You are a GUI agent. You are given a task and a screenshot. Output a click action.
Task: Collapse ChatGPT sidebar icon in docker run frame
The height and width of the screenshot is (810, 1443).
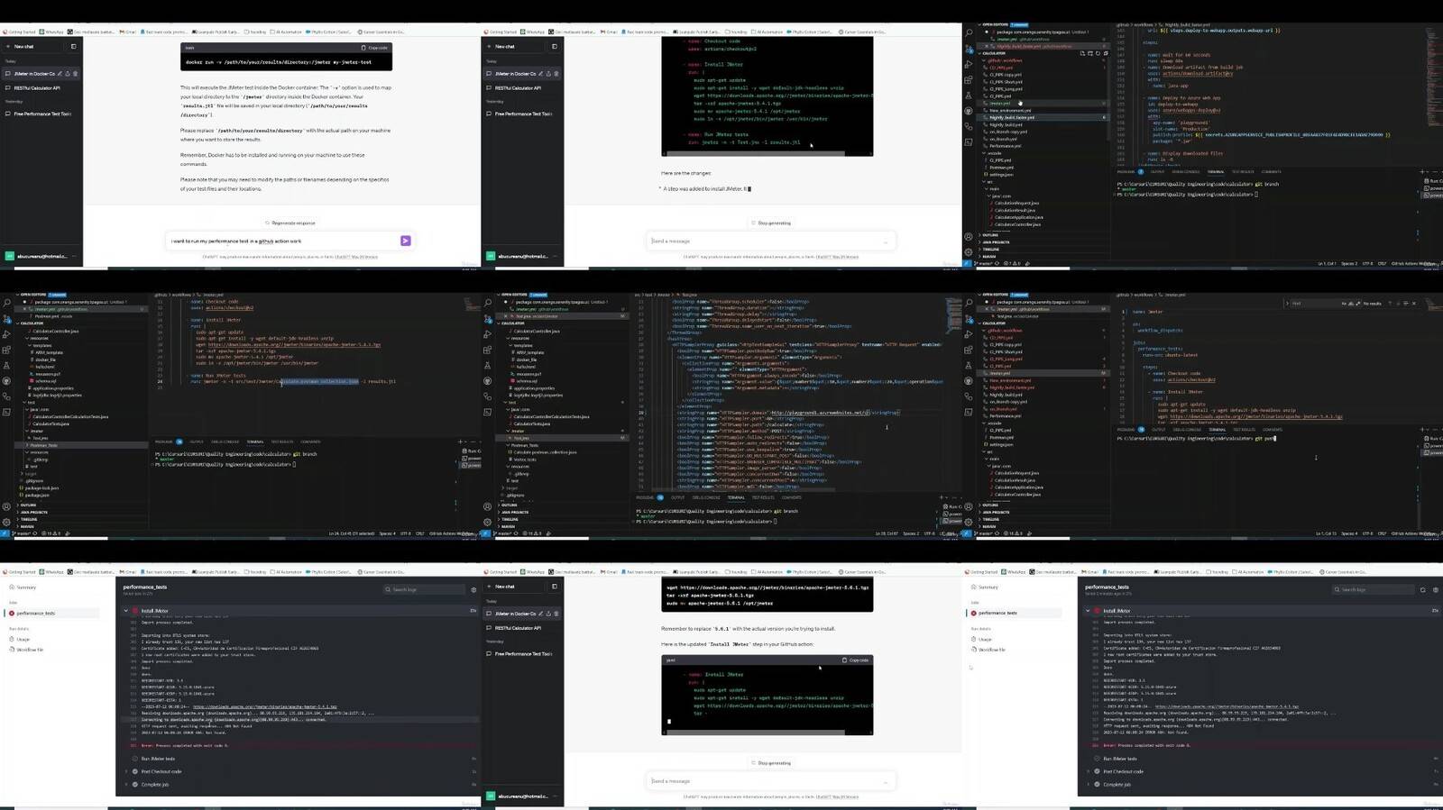click(73, 47)
